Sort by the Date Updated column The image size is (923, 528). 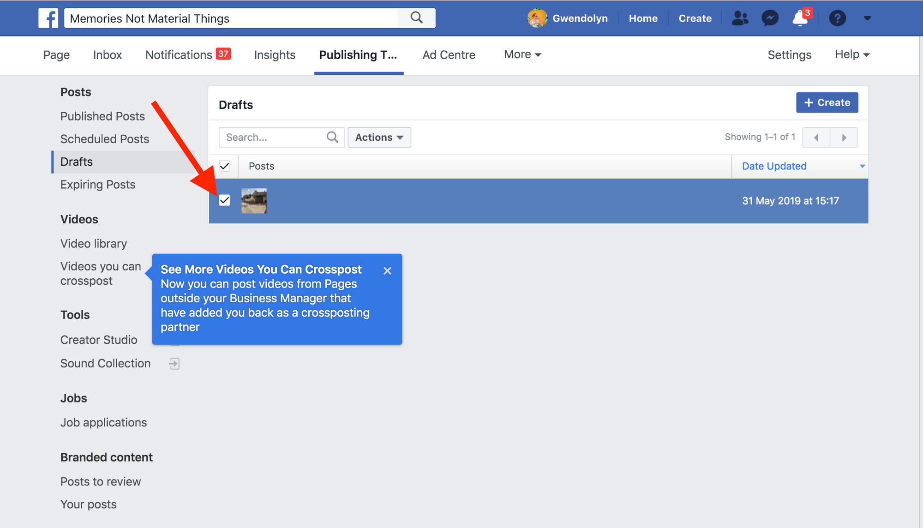click(774, 166)
